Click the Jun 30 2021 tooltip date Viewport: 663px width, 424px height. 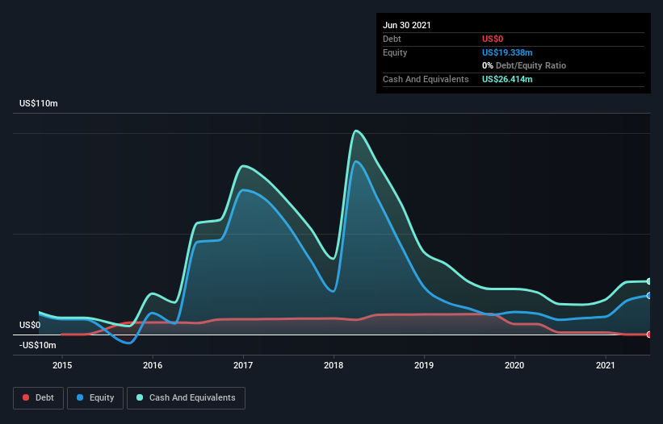point(407,25)
